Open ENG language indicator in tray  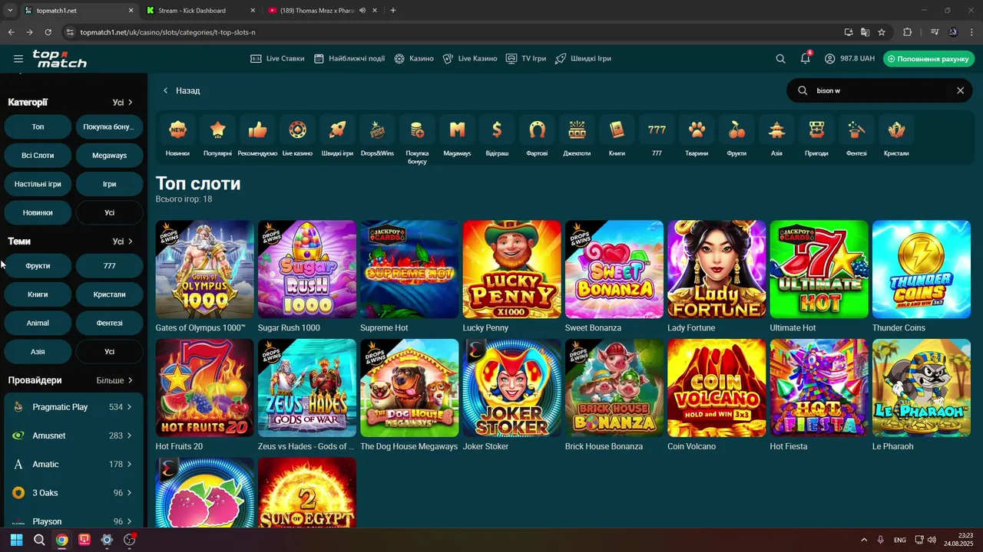(900, 540)
